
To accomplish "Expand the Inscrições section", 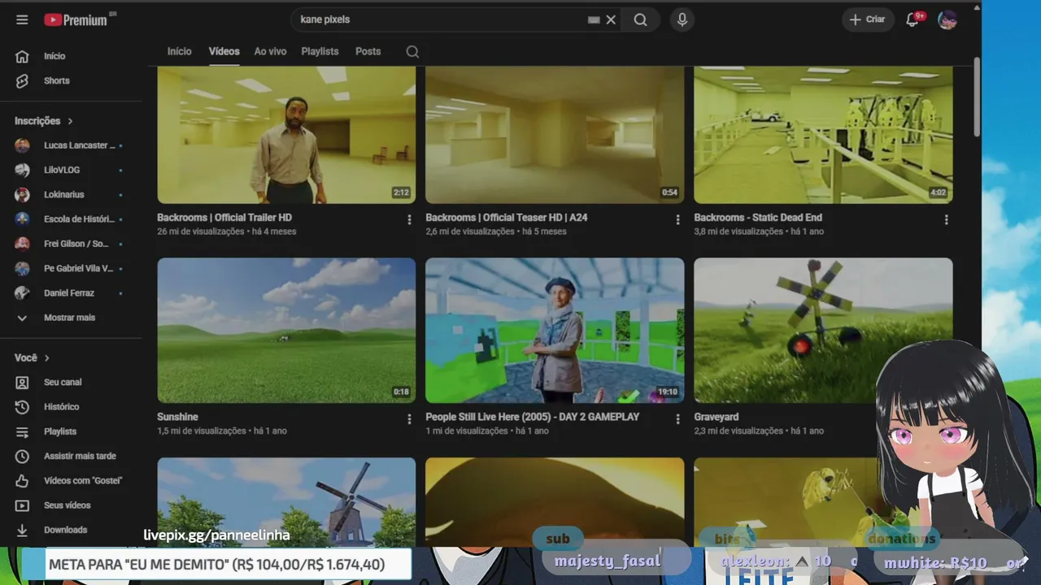I will [44, 121].
